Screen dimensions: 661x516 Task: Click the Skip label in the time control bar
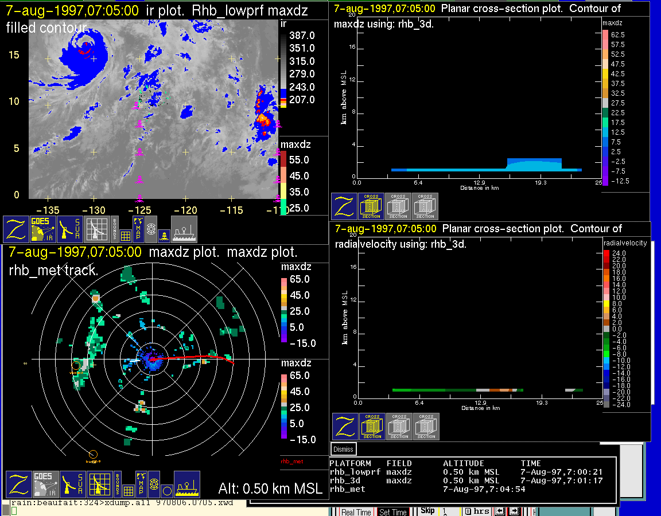tap(427, 510)
